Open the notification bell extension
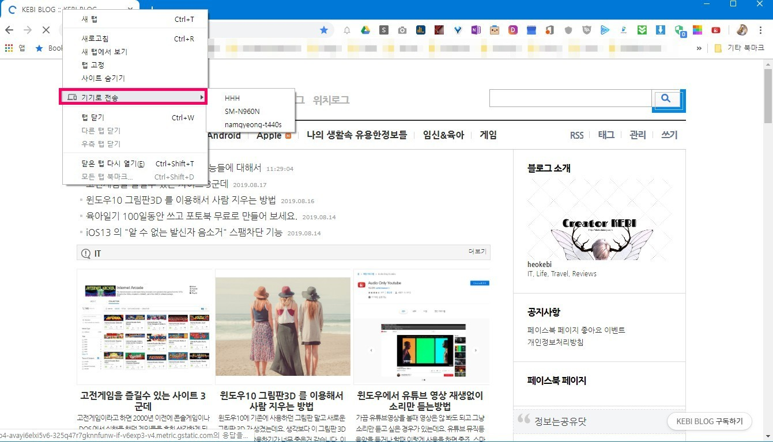773x442 pixels. click(347, 30)
